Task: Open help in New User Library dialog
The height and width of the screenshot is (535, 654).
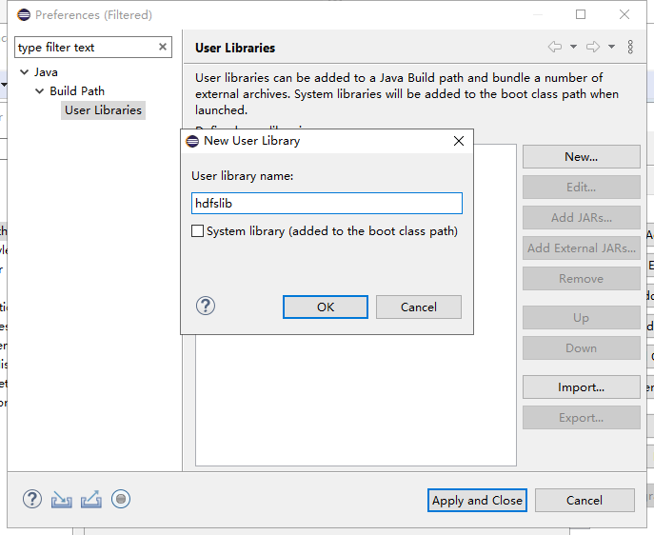Action: [x=206, y=307]
